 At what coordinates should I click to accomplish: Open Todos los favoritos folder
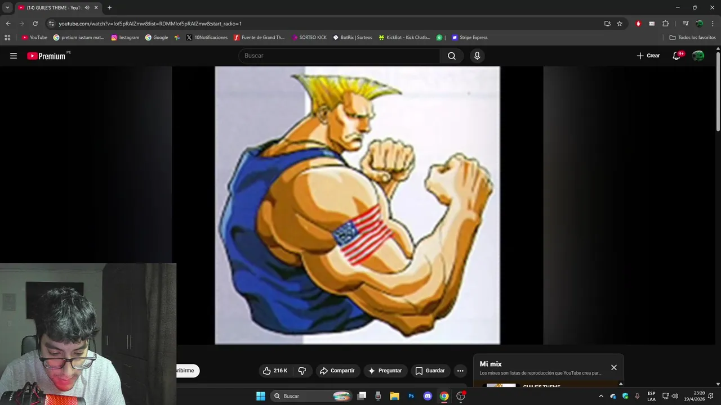coord(692,38)
